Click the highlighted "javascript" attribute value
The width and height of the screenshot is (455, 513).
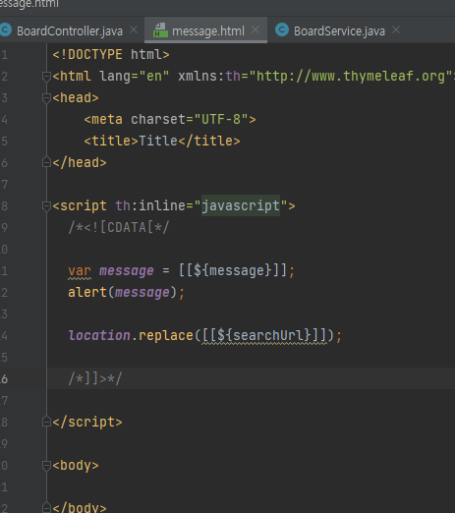(241, 206)
